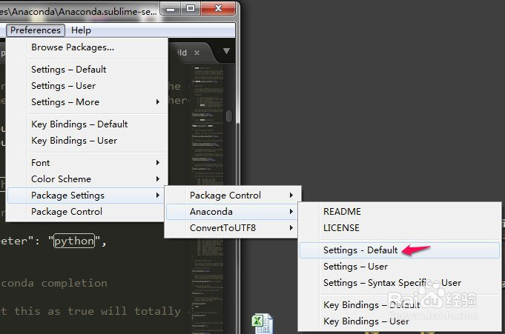The height and width of the screenshot is (334, 505).
Task: Open Settings – Syntax Specific – User
Action: point(400,283)
